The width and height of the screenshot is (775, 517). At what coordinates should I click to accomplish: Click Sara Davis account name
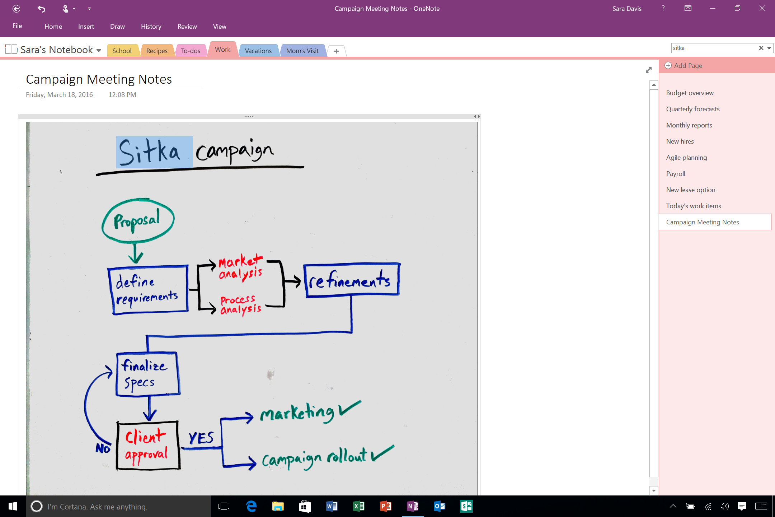click(627, 9)
